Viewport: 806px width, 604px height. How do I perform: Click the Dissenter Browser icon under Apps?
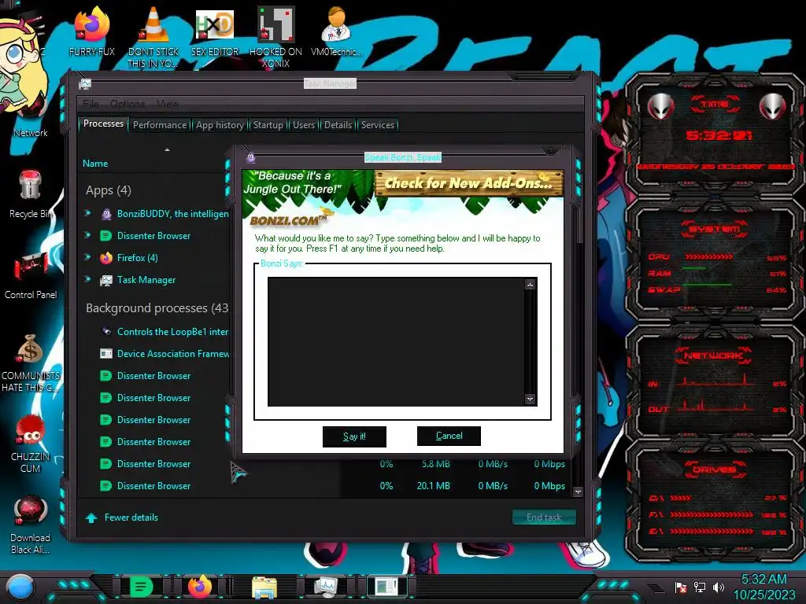pos(106,236)
